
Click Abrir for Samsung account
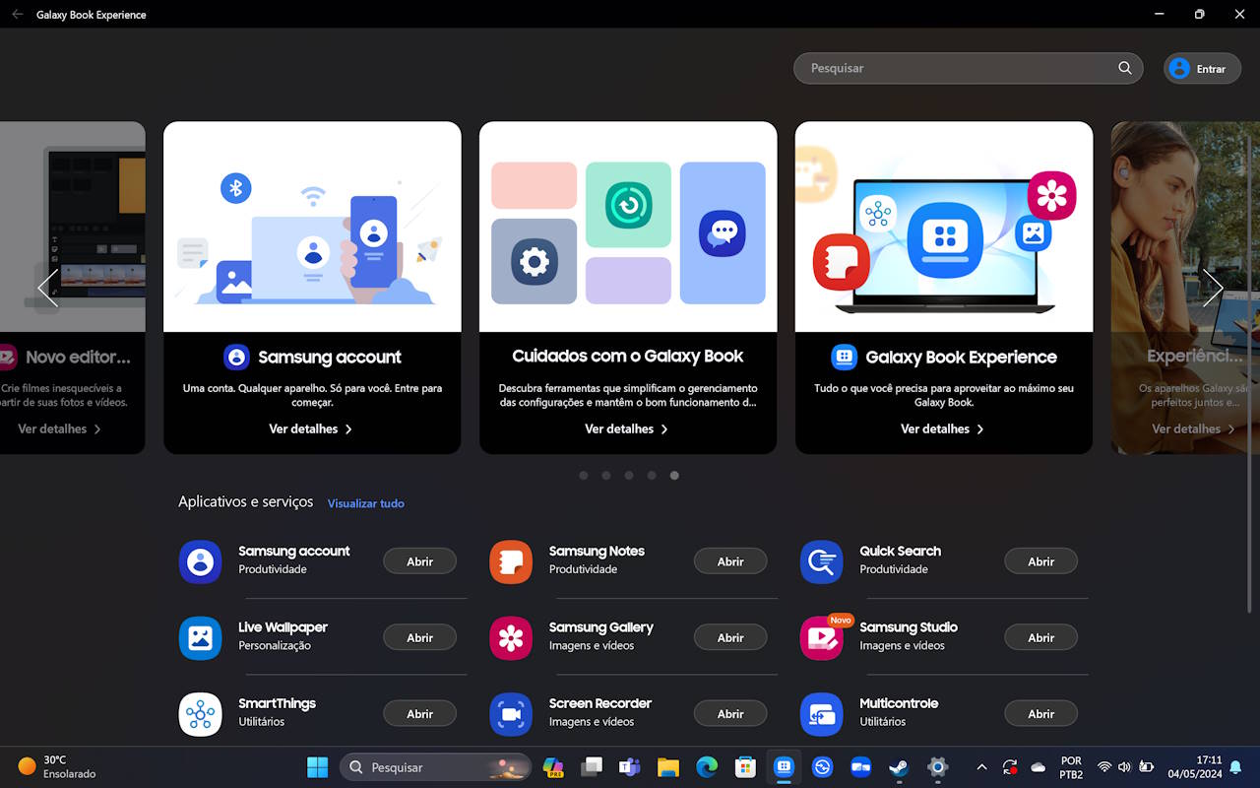point(420,561)
